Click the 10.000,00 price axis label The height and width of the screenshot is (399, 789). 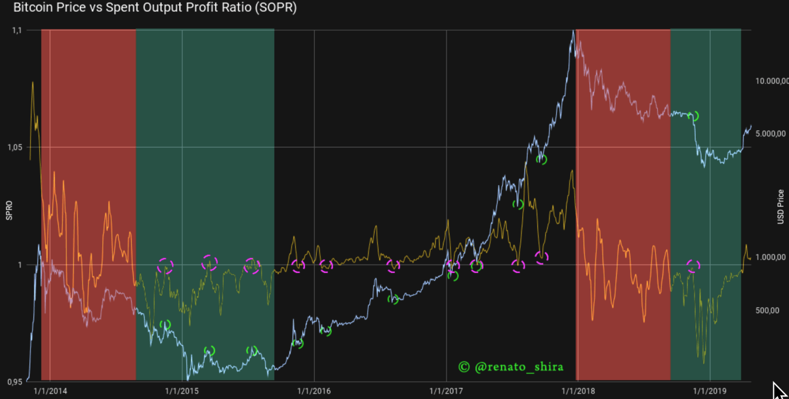coord(772,81)
